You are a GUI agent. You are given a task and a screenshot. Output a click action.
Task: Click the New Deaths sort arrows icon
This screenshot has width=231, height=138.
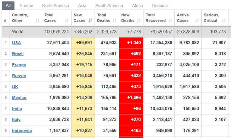(139, 20)
